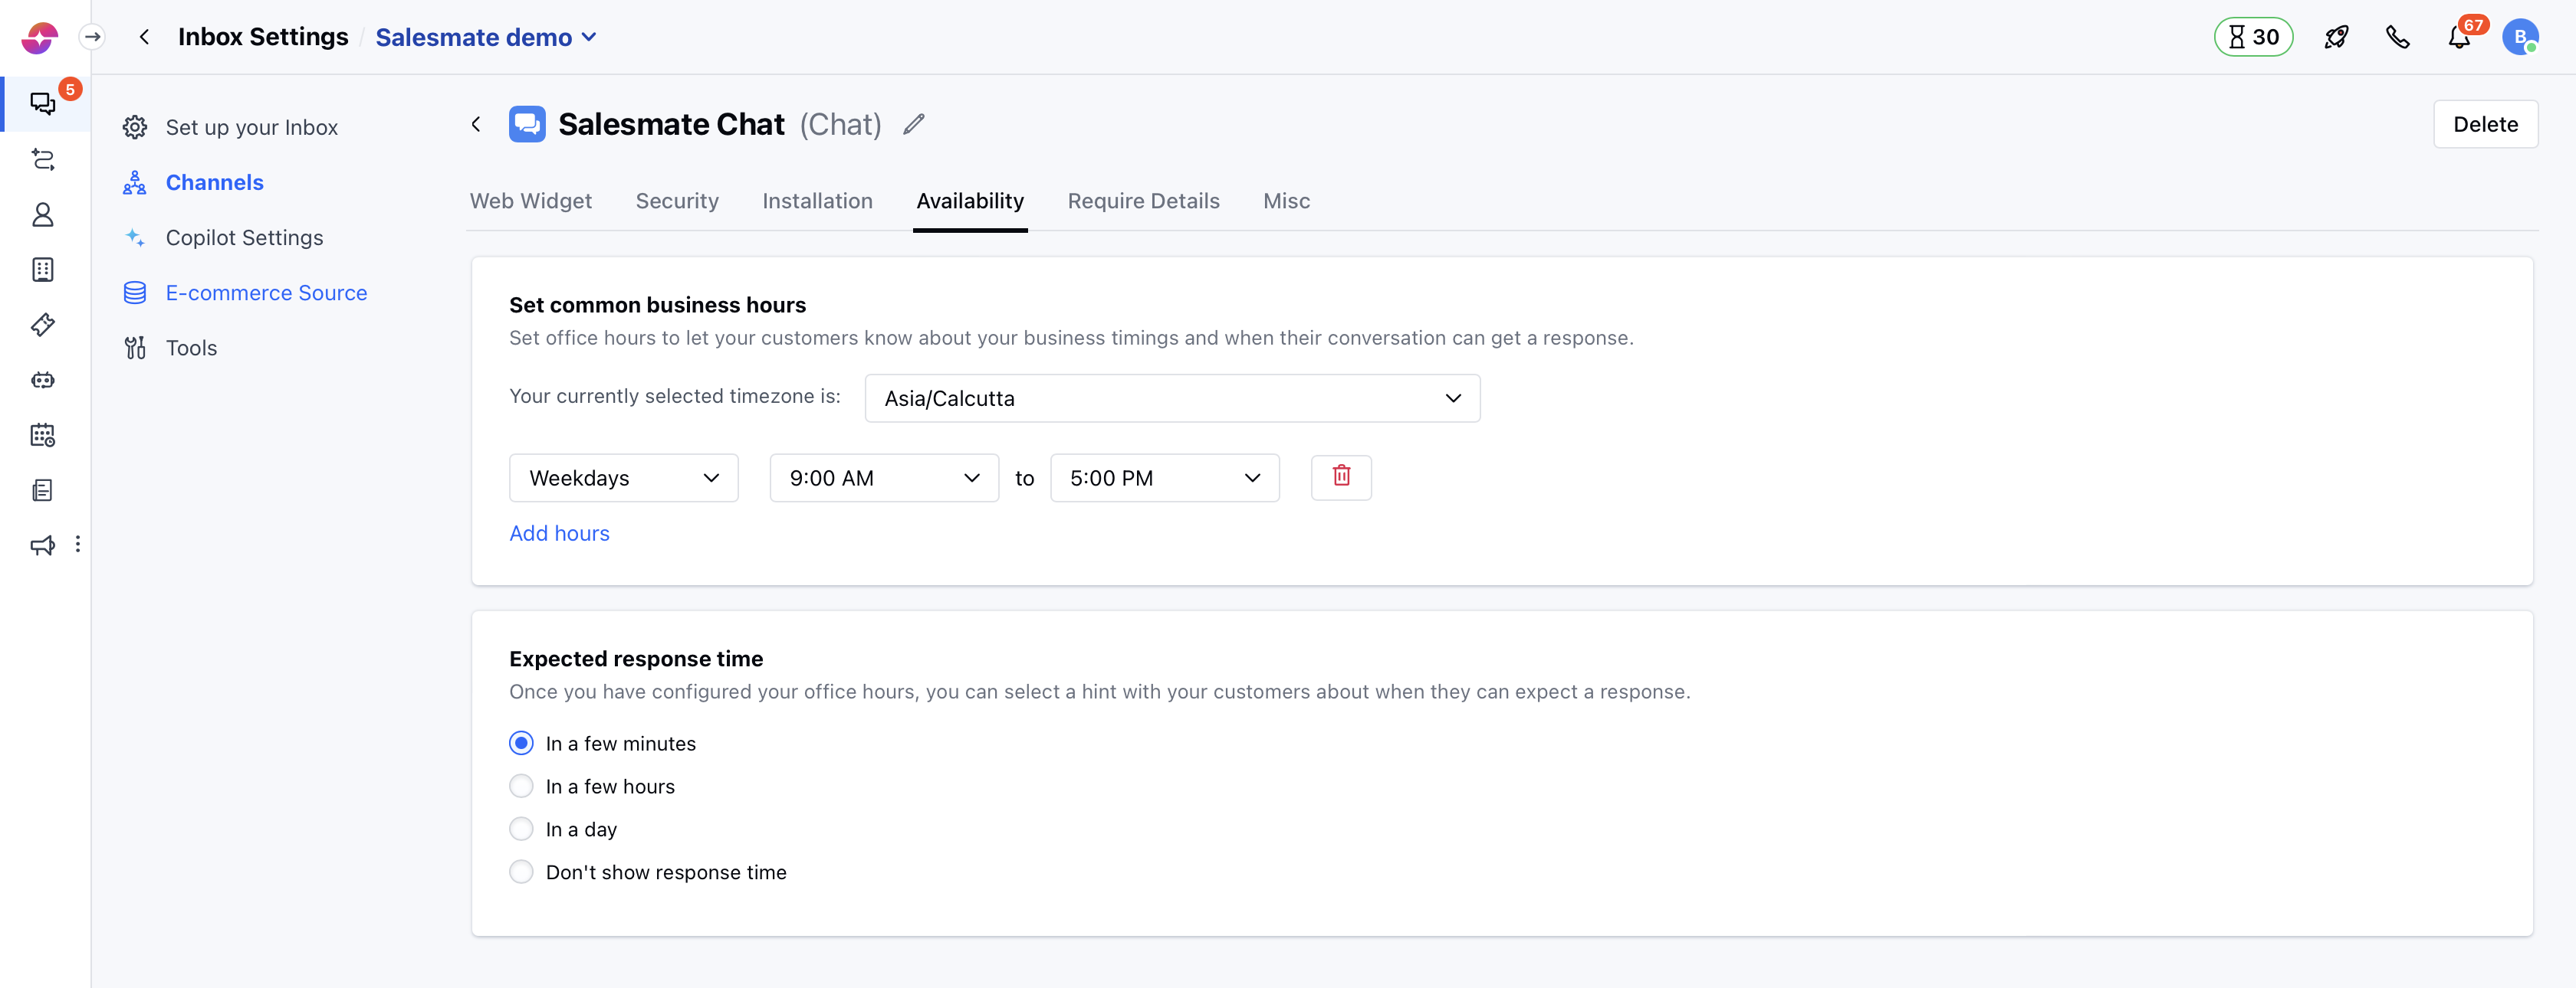Switch to the Web Widget tab

tap(530, 201)
